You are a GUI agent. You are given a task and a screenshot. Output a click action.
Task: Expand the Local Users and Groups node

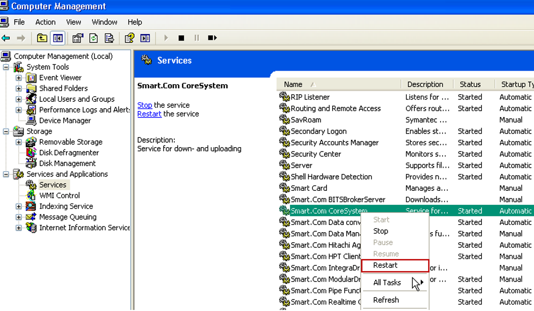click(19, 99)
